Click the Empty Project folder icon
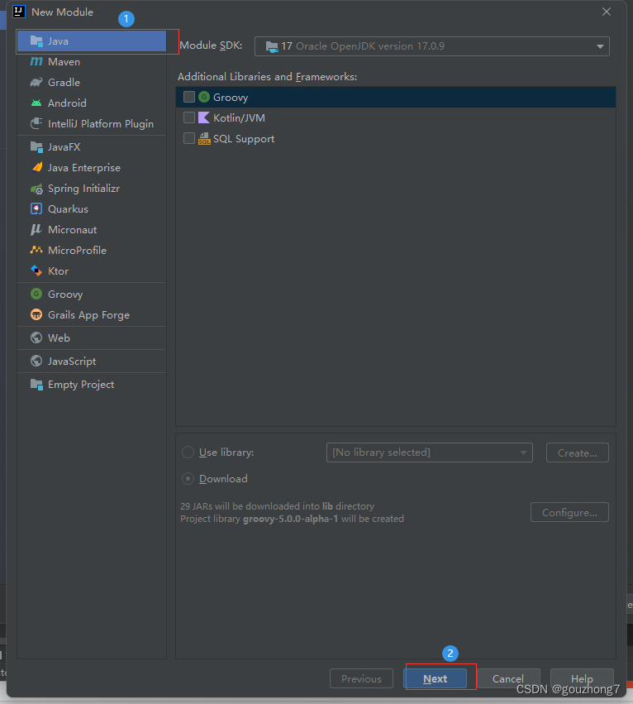 [36, 385]
